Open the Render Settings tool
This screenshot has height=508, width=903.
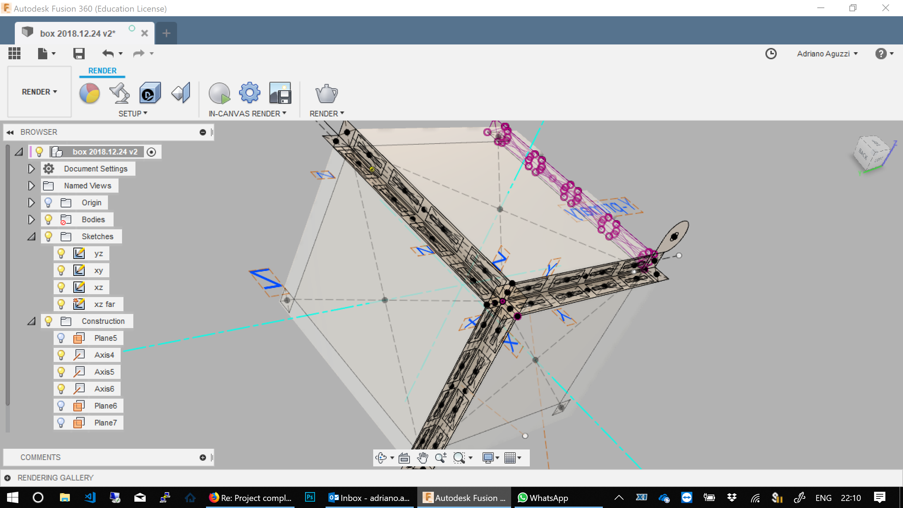pos(249,92)
